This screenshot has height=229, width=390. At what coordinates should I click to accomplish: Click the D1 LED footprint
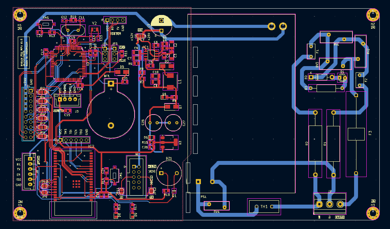(342, 78)
